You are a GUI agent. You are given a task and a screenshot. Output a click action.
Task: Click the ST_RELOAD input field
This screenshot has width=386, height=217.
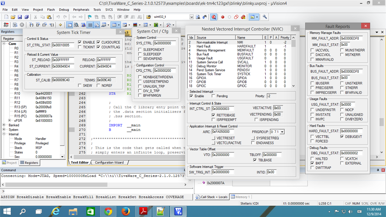[63, 60]
